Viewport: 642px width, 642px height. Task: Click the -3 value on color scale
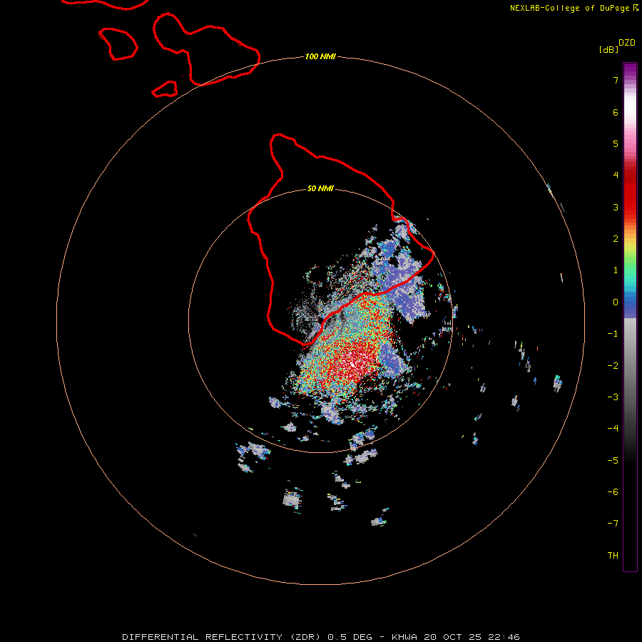click(x=613, y=397)
